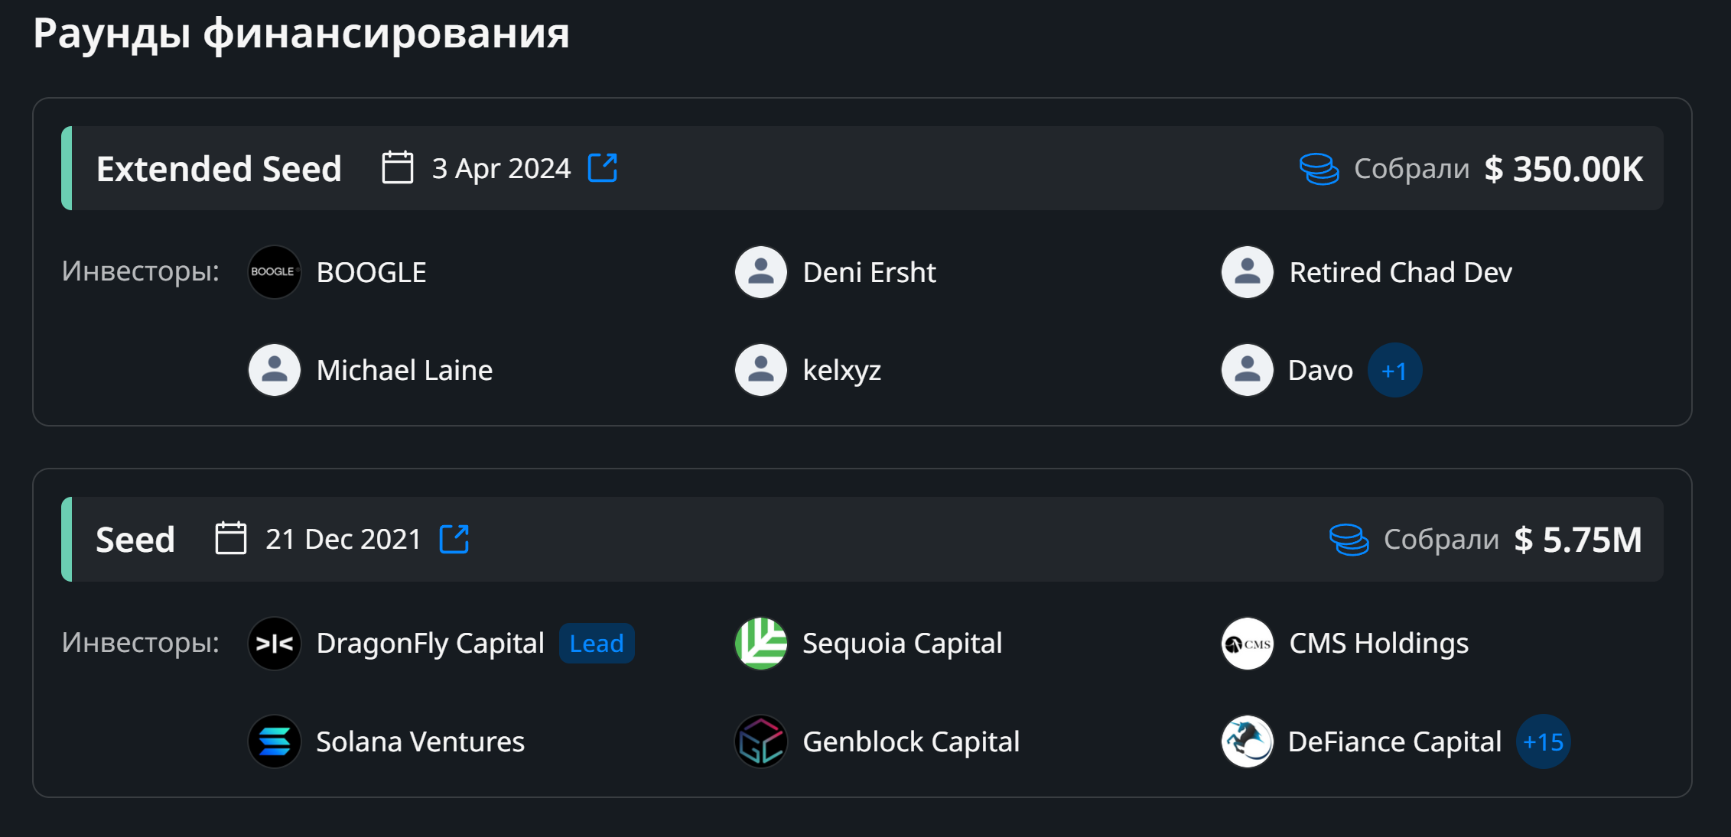
Task: Click the coins icon beside $ 5.75M
Action: tap(1349, 540)
